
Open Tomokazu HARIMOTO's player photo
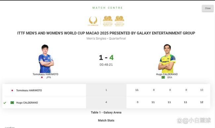point(46,59)
